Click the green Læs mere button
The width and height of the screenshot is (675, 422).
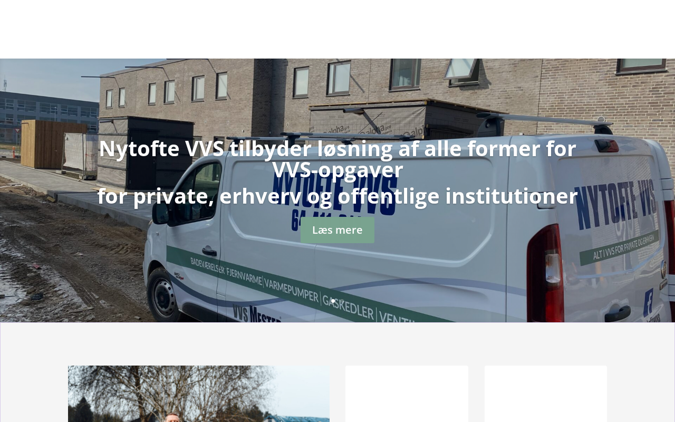337,230
